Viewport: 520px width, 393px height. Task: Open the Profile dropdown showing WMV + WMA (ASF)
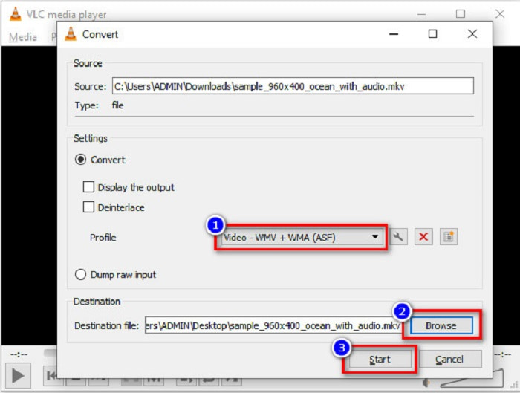(301, 237)
